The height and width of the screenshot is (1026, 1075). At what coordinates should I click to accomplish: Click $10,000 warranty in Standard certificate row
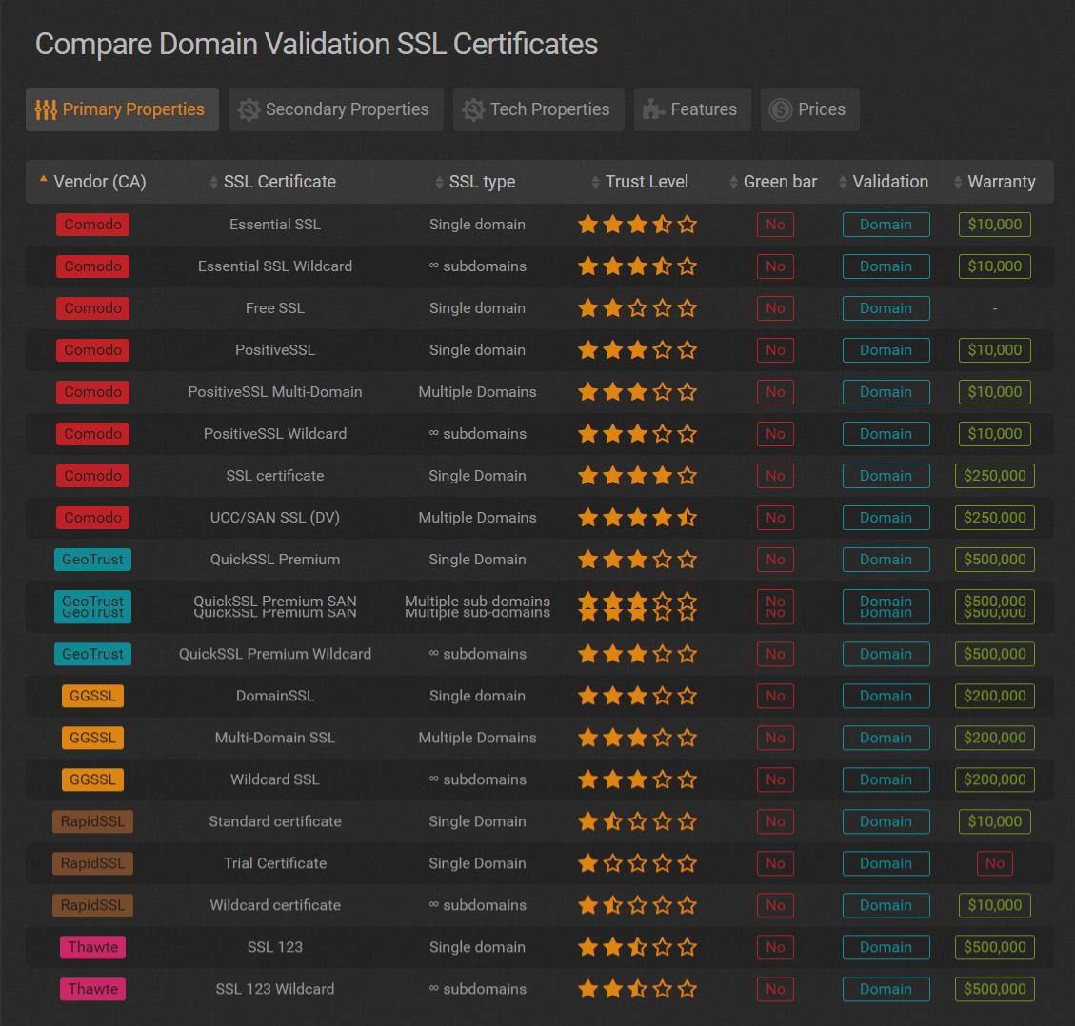pyautogui.click(x=995, y=821)
